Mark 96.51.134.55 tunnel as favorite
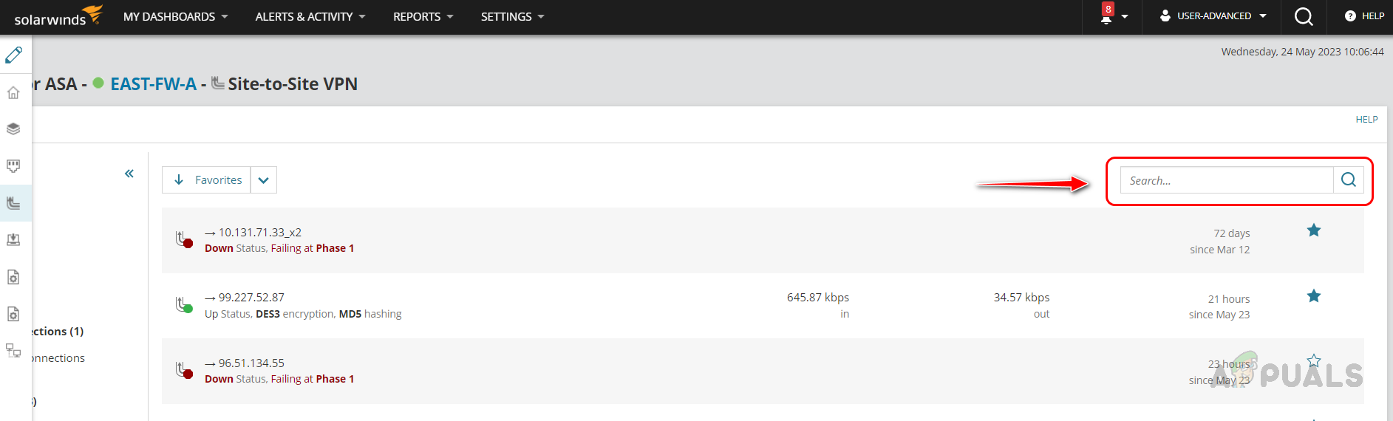The image size is (1393, 421). tap(1313, 361)
